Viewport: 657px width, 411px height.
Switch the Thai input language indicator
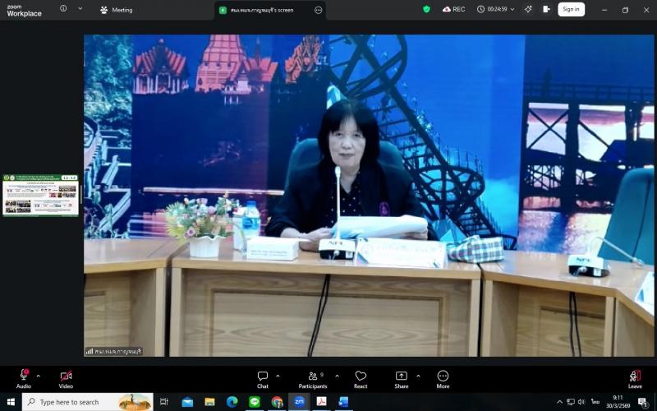click(x=595, y=402)
